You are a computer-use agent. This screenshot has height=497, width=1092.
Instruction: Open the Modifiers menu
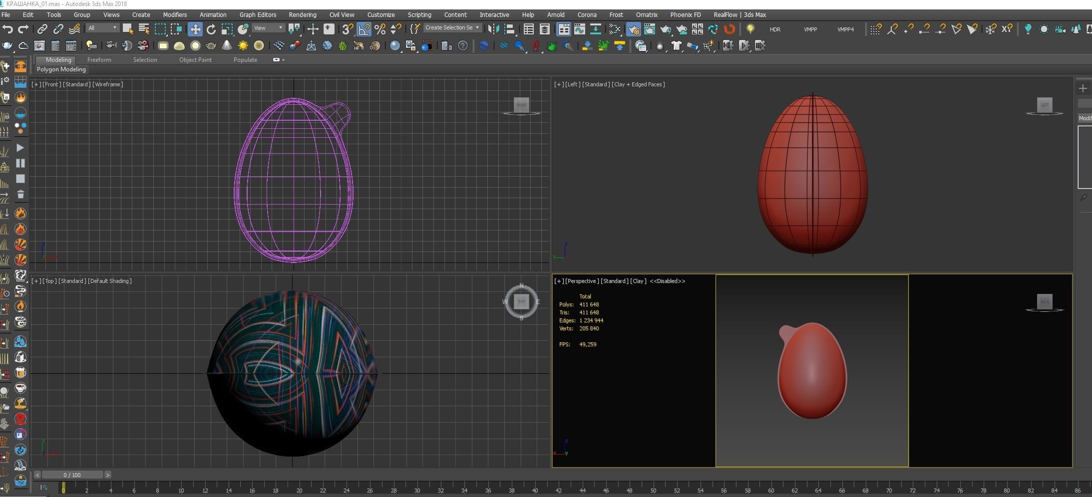tap(175, 15)
